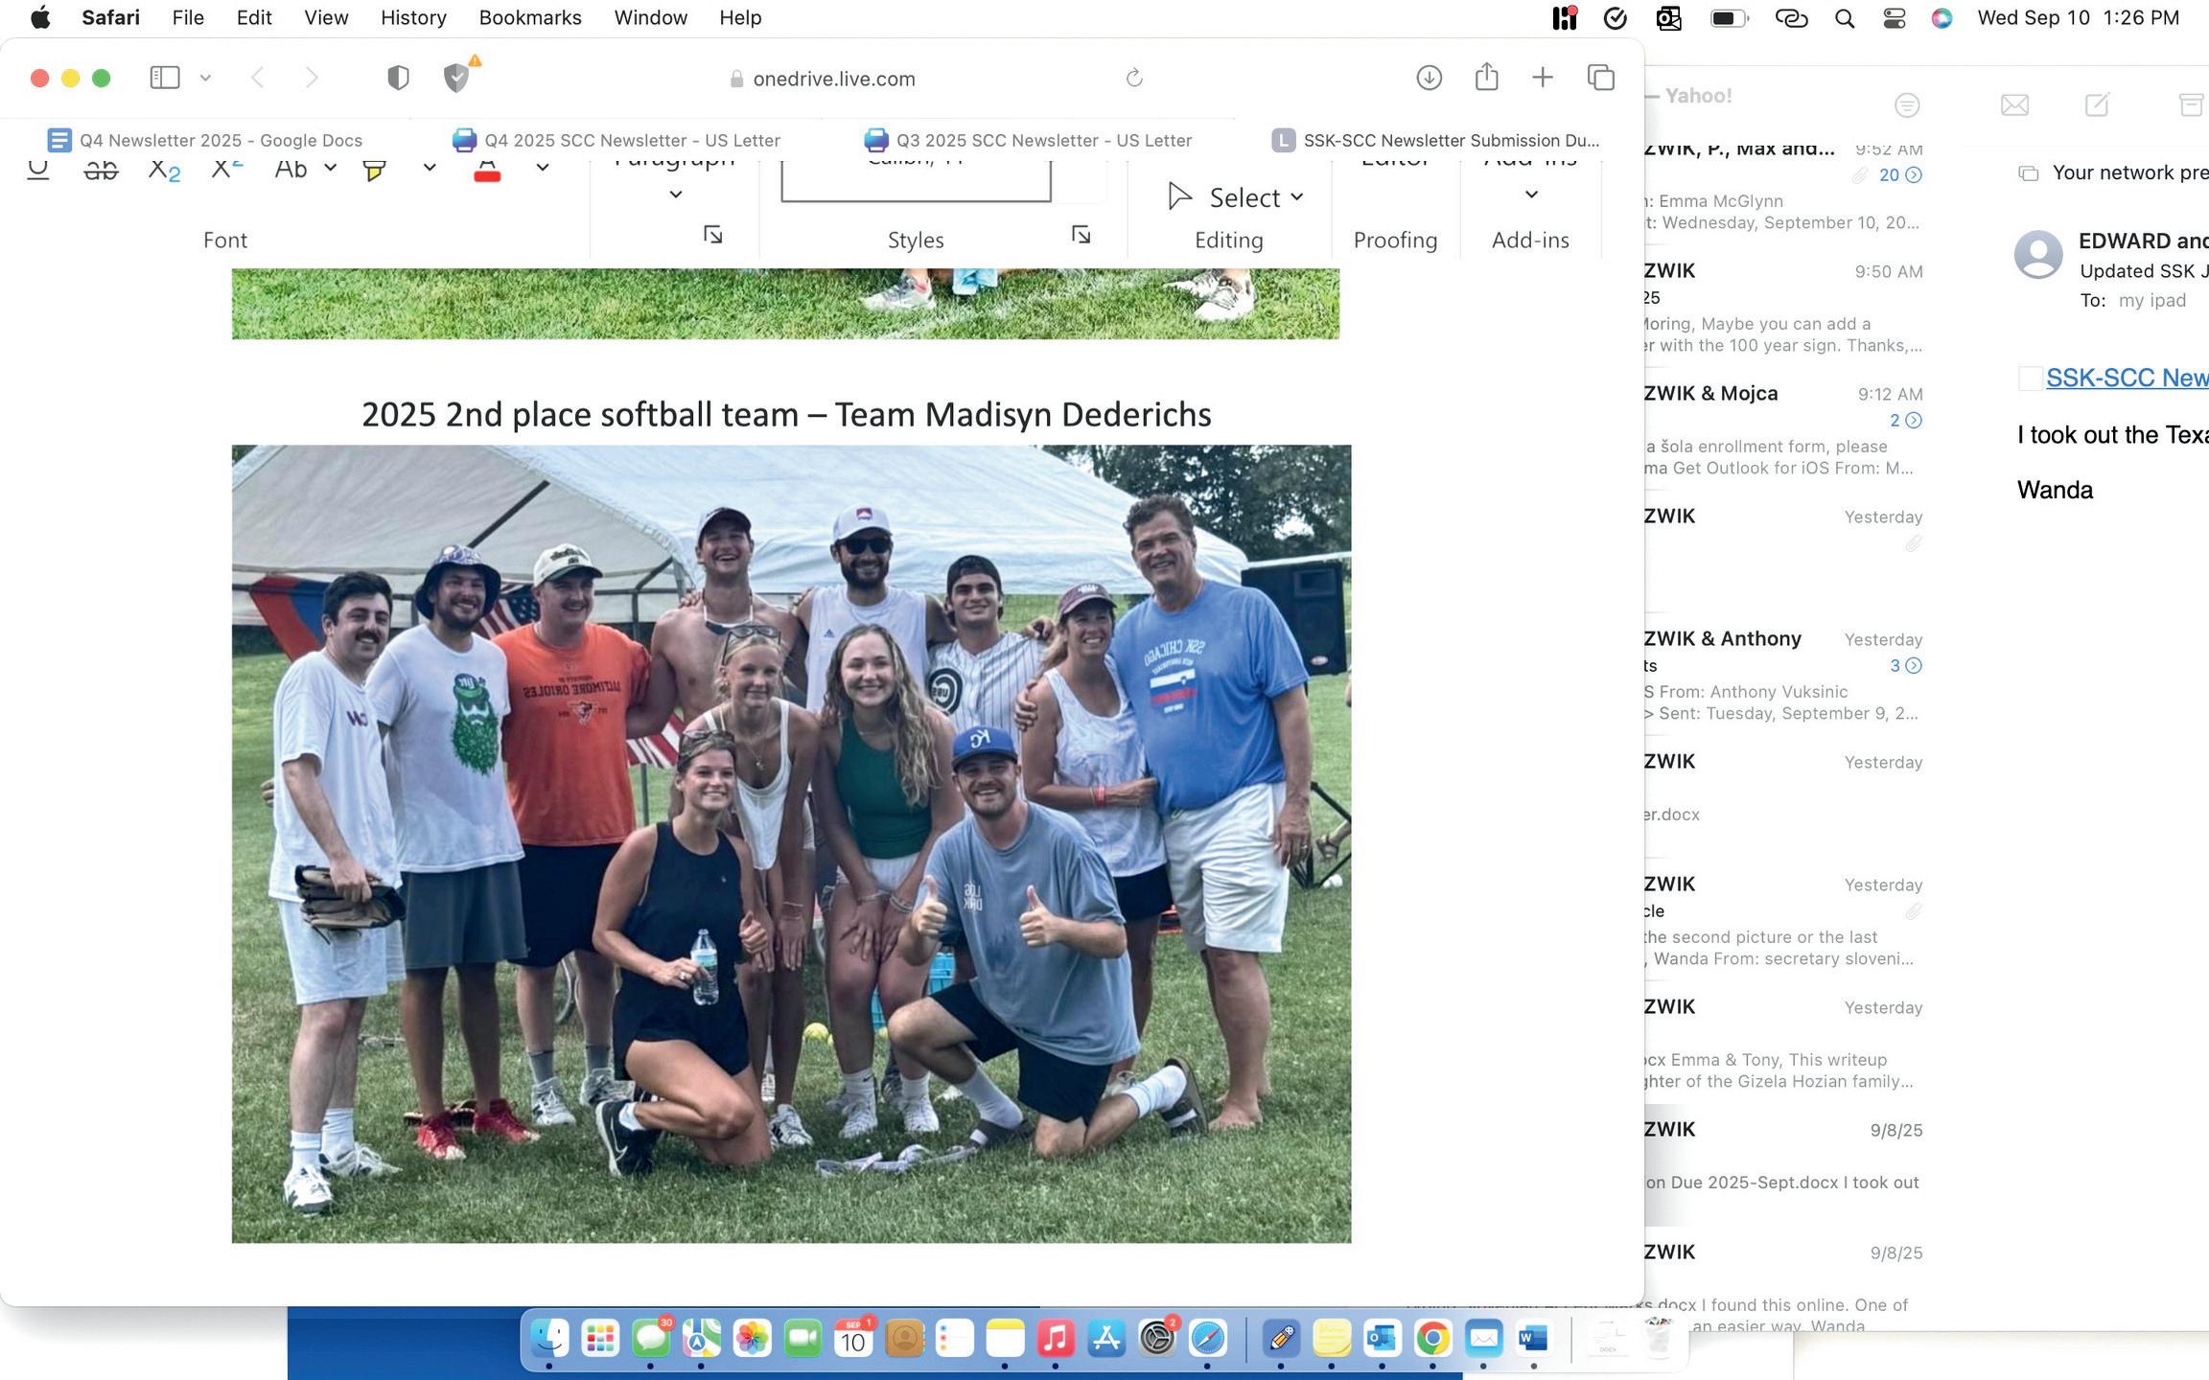The image size is (2209, 1380).
Task: Show Safari sidebar
Action: pyautogui.click(x=165, y=78)
